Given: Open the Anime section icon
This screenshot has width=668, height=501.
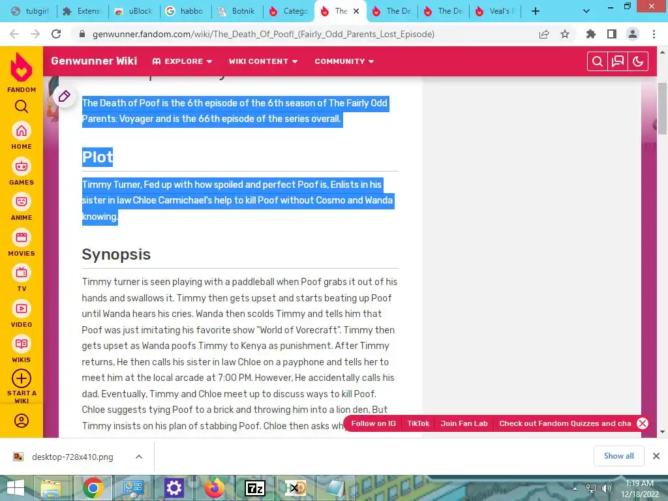Looking at the screenshot, I should [22, 202].
